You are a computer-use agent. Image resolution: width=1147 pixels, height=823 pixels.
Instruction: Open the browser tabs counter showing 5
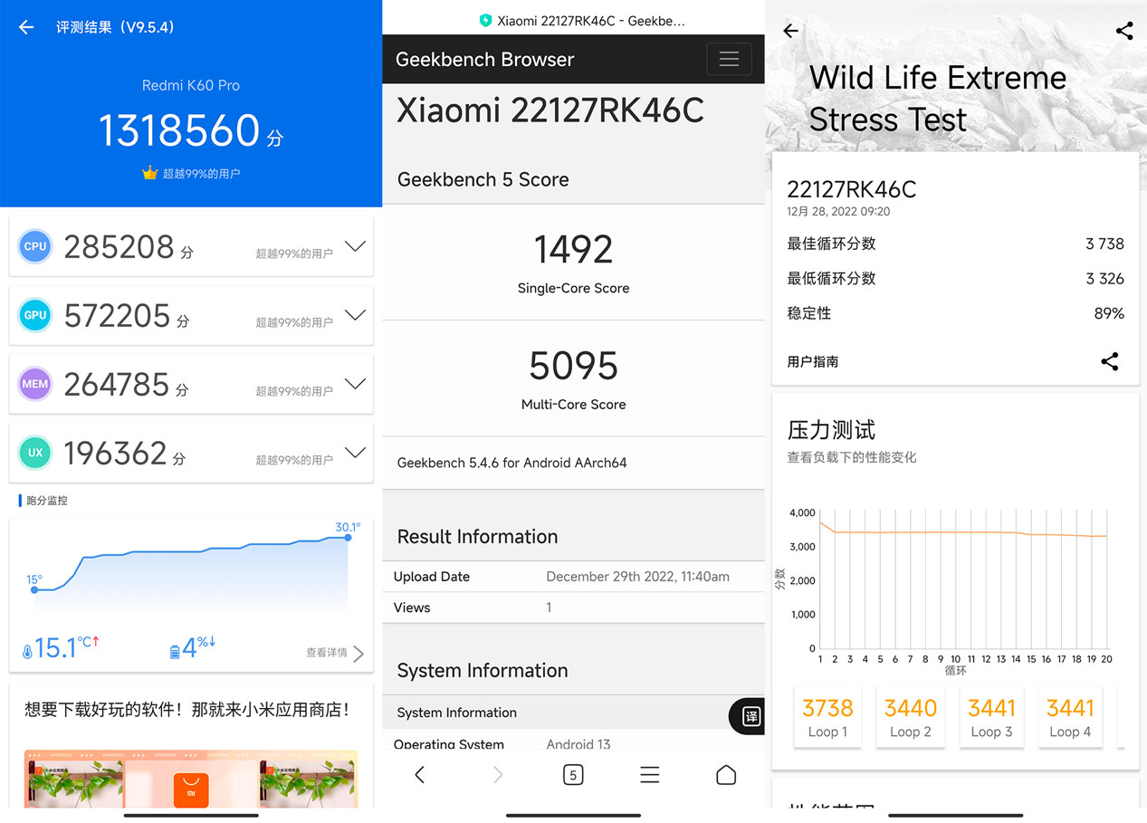click(573, 775)
